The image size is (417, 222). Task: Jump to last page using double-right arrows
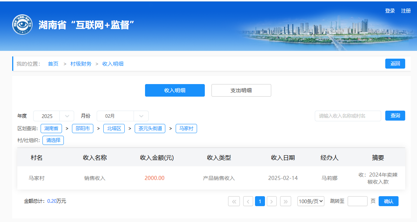point(286,201)
